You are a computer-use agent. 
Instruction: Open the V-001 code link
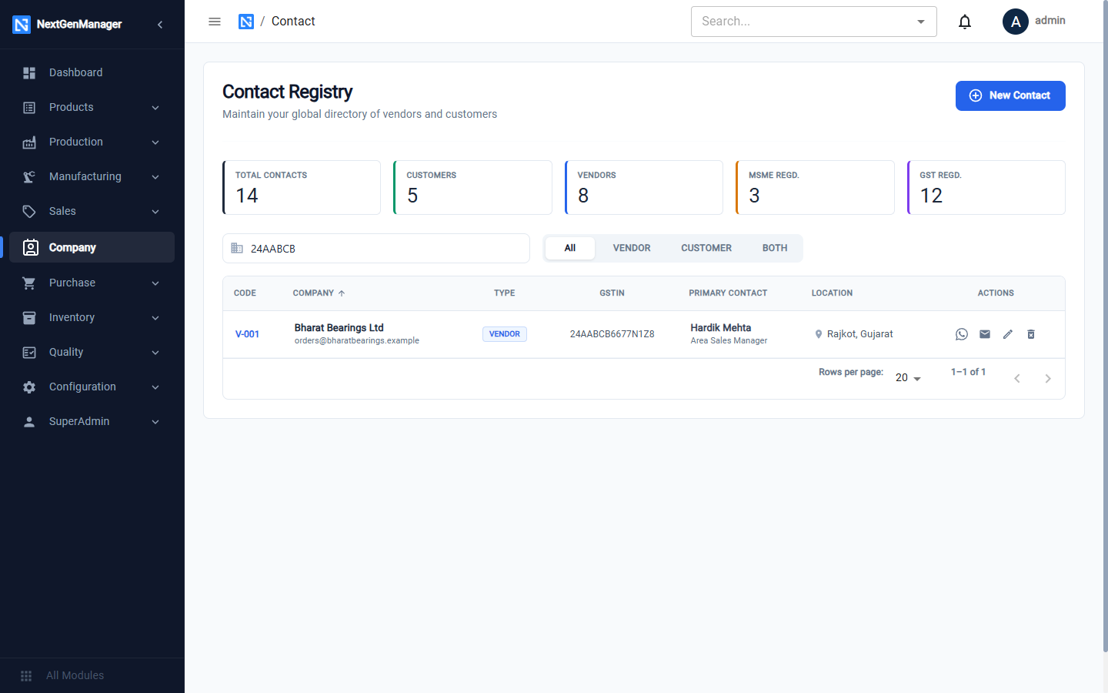[247, 334]
